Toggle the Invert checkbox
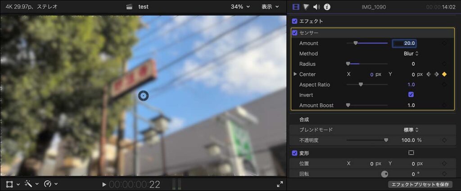 click(411, 95)
